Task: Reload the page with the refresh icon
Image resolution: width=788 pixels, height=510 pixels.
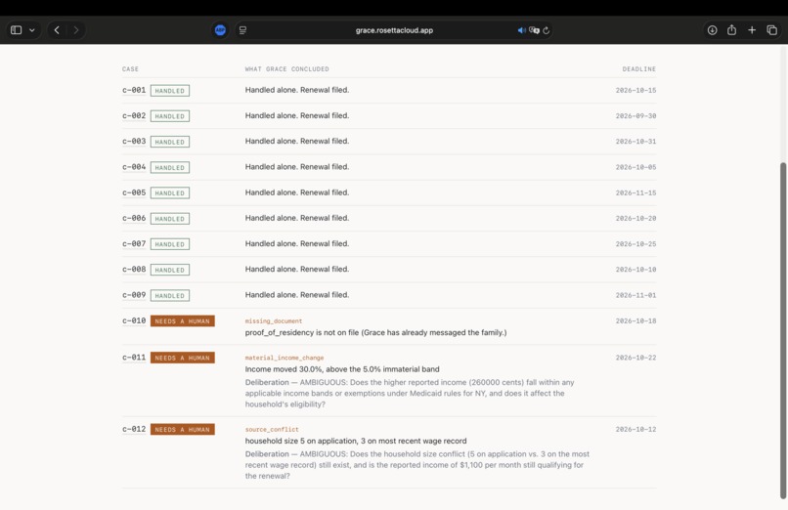Action: 547,30
